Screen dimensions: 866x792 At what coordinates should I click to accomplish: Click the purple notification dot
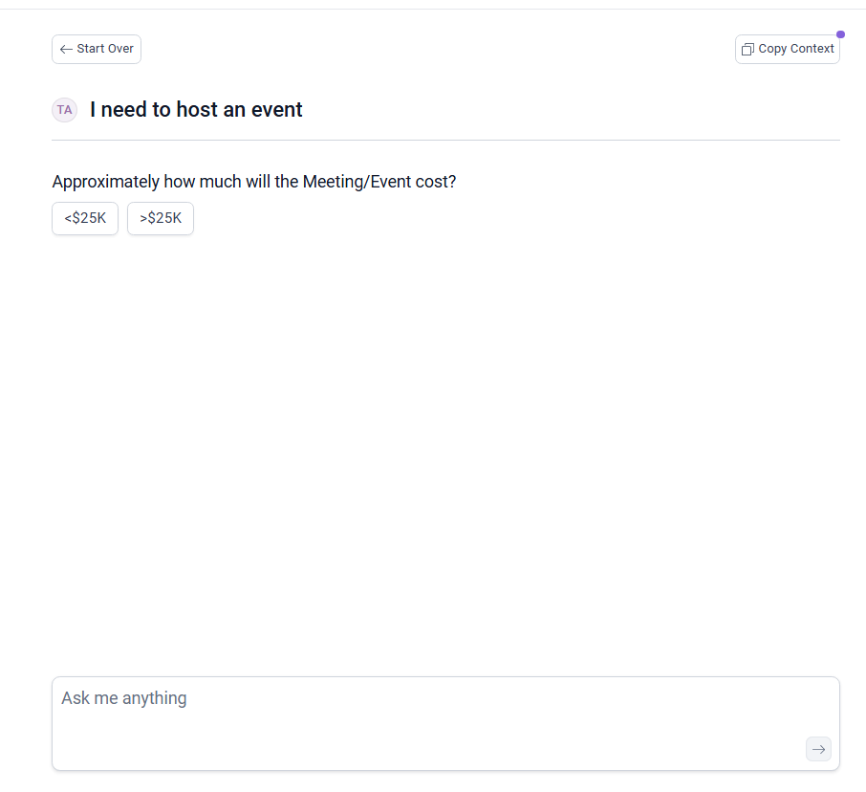point(840,34)
